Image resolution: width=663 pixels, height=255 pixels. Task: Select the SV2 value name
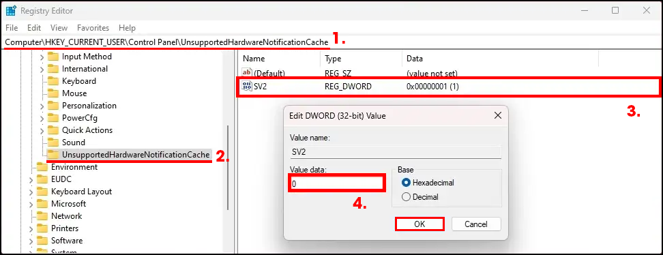coord(261,87)
